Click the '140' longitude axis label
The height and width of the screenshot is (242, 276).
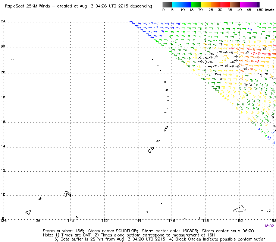click(70, 220)
